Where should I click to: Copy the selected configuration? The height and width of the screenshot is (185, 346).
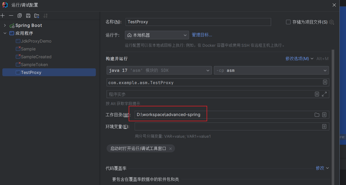point(20,16)
